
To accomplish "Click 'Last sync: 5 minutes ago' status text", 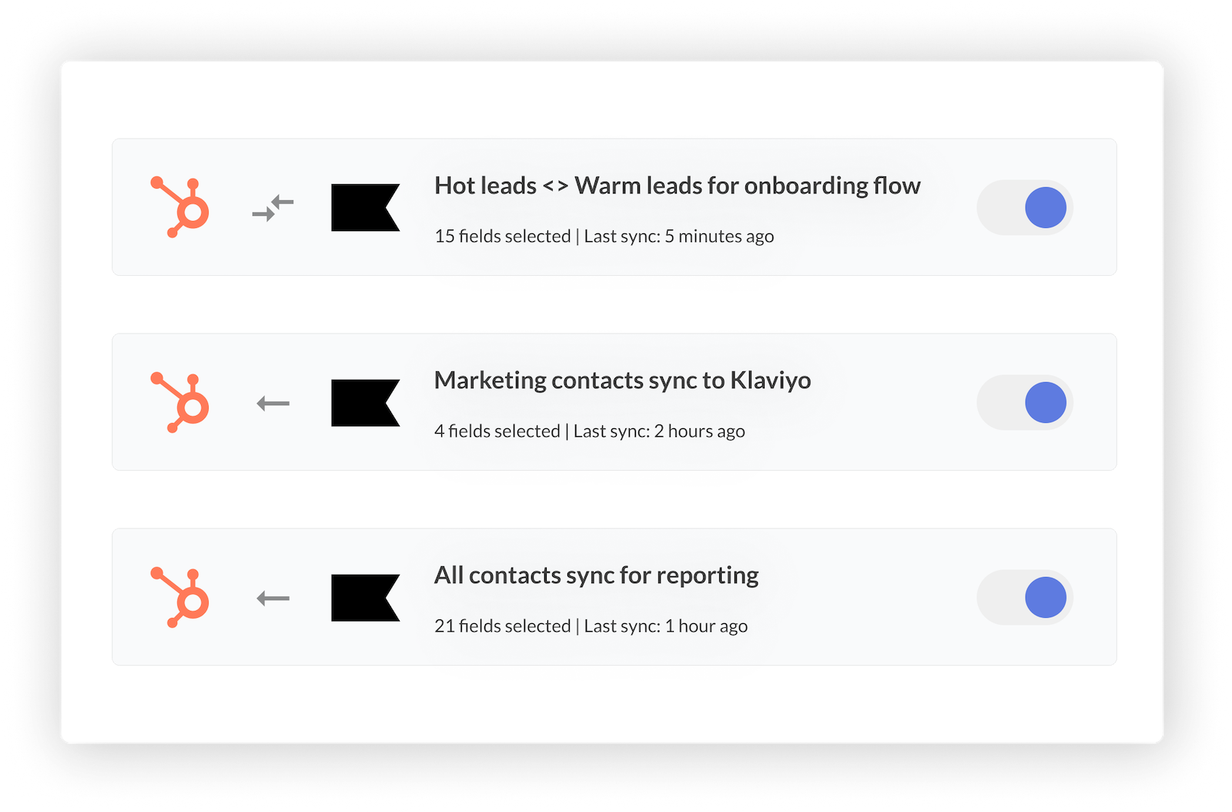I will (678, 237).
